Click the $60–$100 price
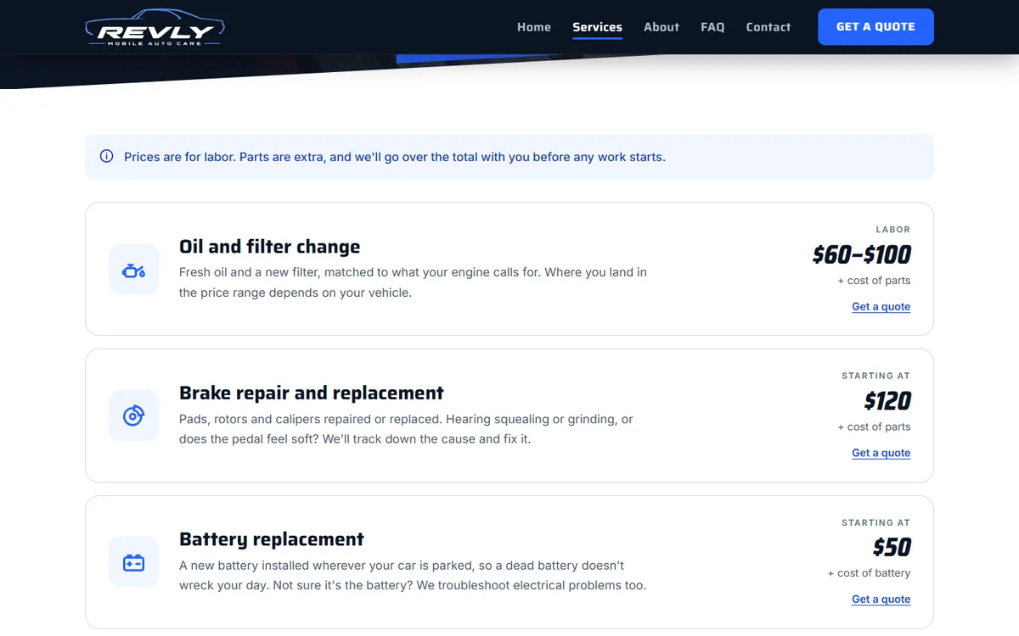This screenshot has width=1019, height=636. [x=861, y=254]
